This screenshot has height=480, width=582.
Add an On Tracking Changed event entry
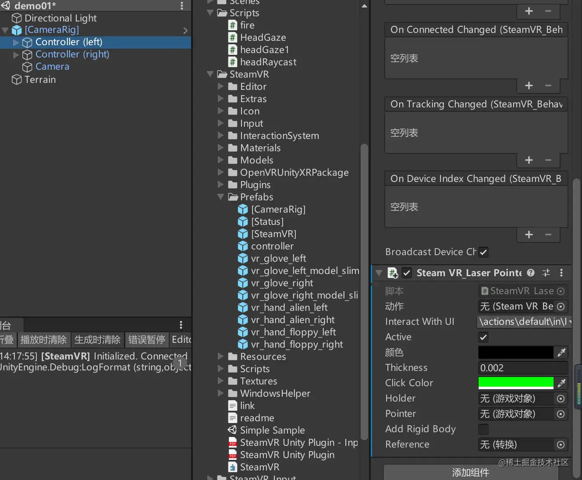tap(529, 160)
